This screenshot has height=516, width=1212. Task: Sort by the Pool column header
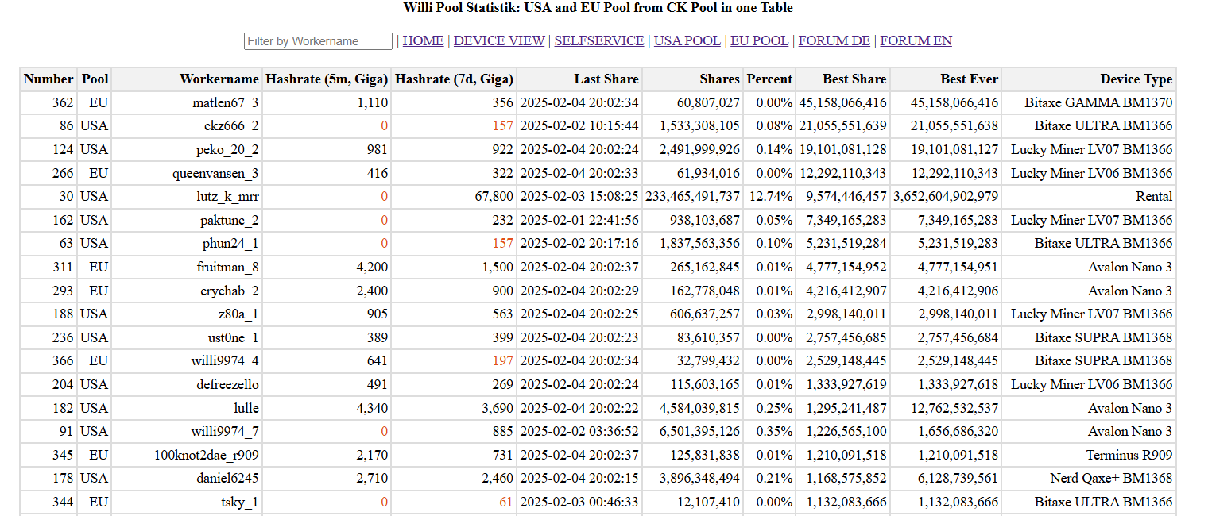click(95, 79)
